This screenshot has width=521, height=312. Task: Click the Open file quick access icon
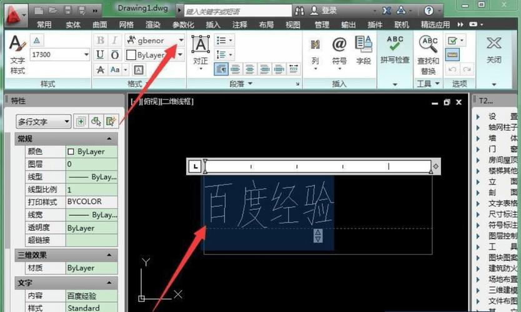pos(53,11)
